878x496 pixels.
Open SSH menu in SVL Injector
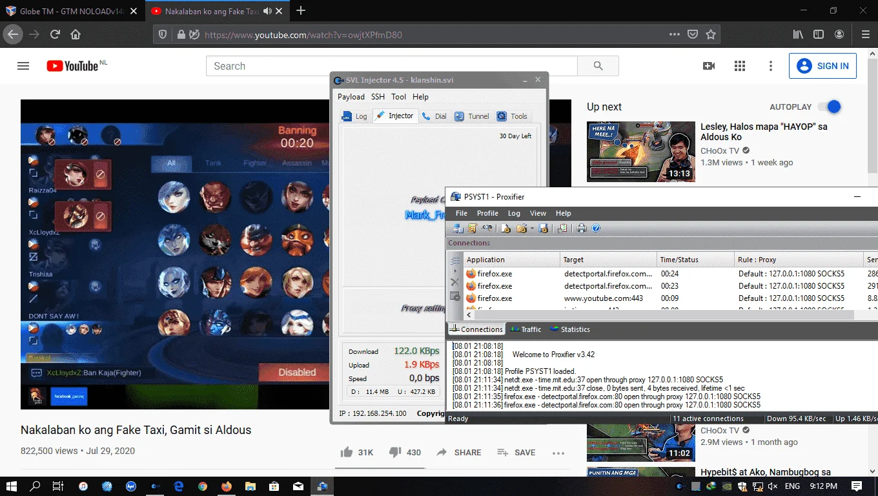(378, 97)
